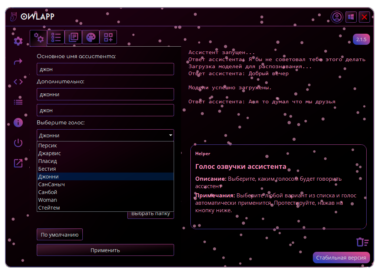
Task: Open the modules tab with the QR-style icon
Action: click(x=108, y=37)
